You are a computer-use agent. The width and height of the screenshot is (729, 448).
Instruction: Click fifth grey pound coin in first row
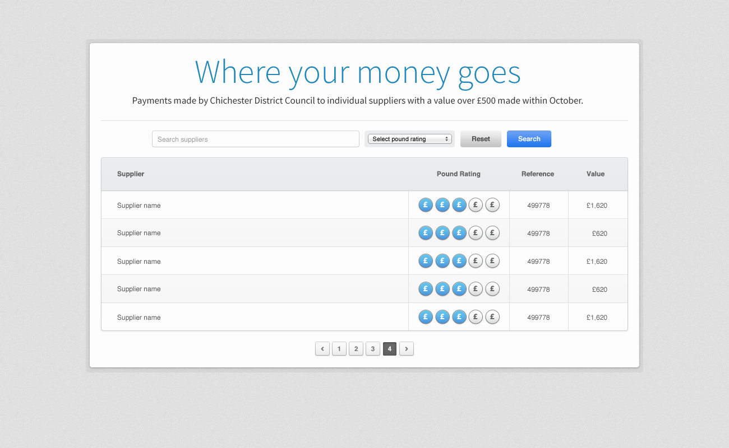click(492, 205)
